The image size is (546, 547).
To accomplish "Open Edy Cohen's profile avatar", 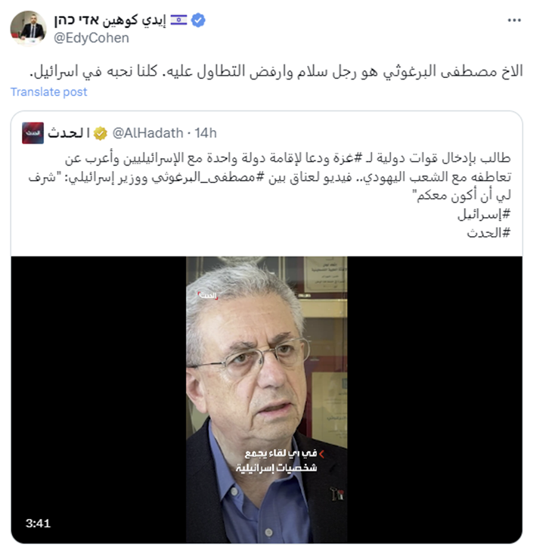I will [x=28, y=28].
